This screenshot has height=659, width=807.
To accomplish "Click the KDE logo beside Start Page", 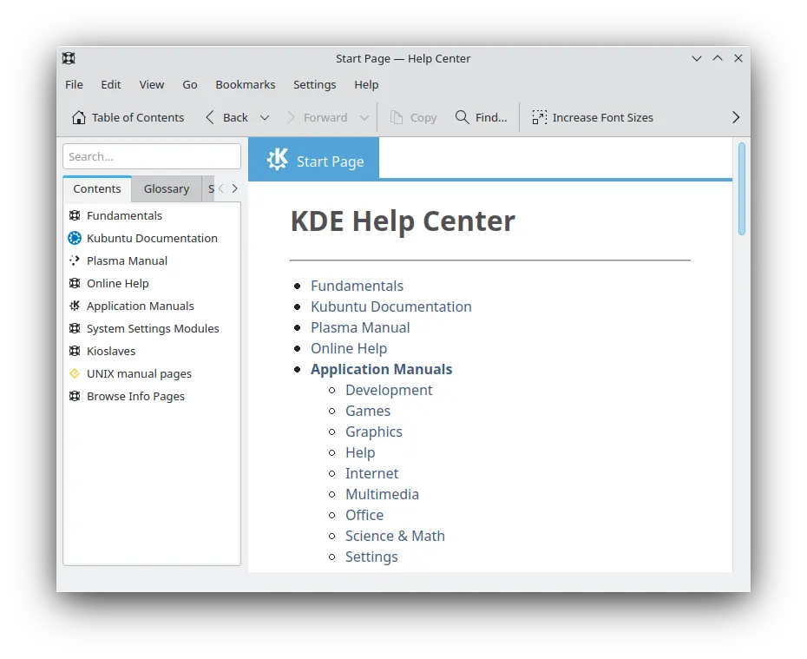I will (278, 159).
